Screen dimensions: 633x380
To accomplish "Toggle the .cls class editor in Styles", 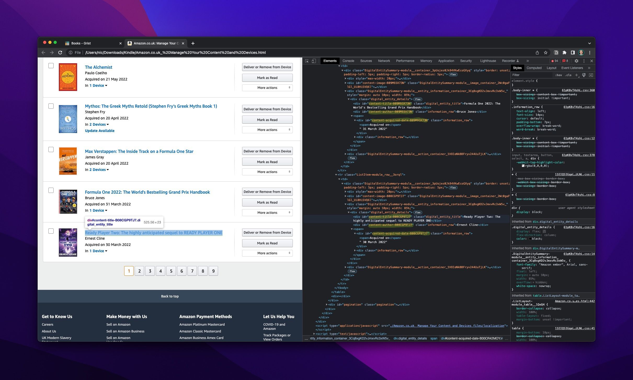I will (568, 75).
